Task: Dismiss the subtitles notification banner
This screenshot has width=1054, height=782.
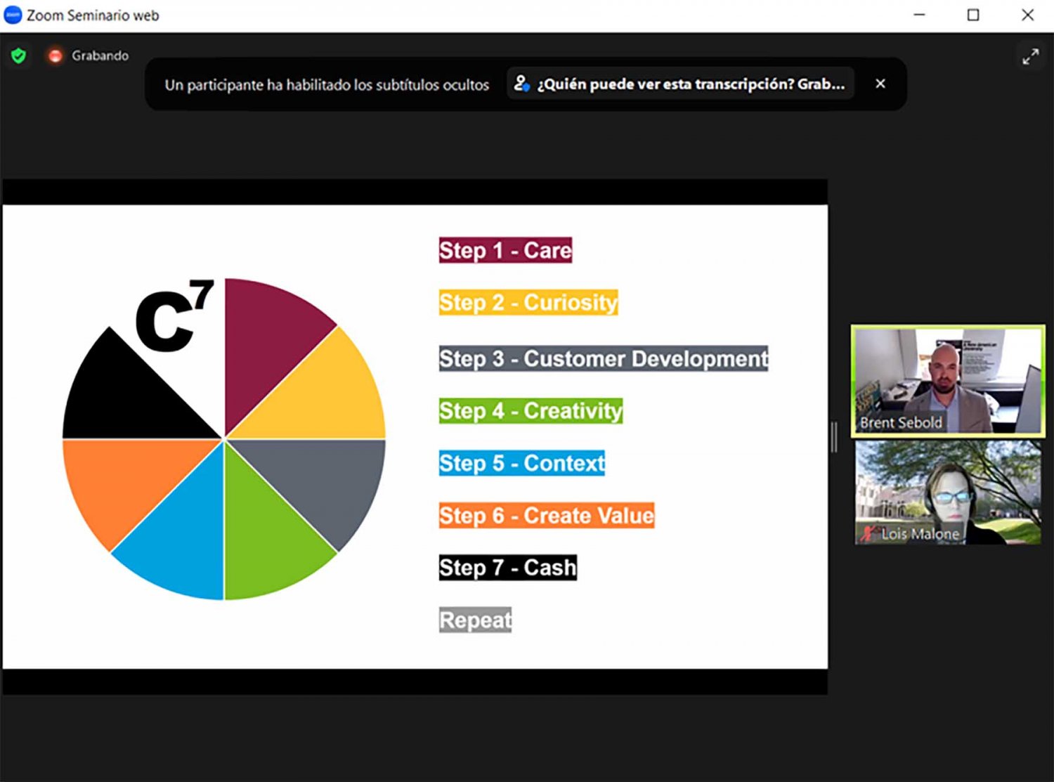Action: coord(880,84)
